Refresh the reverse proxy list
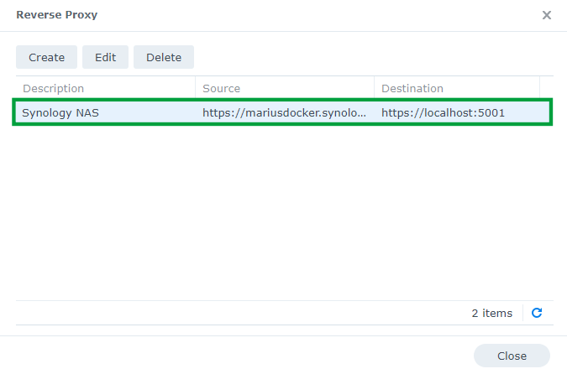567x374 pixels. point(537,313)
